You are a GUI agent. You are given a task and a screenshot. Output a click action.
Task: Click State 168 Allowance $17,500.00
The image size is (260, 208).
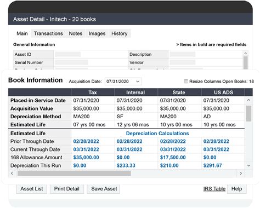point(173,158)
